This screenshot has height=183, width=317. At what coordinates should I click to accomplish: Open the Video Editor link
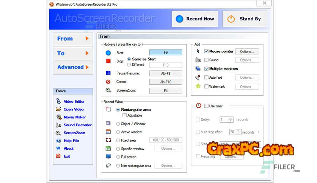pos(74,101)
